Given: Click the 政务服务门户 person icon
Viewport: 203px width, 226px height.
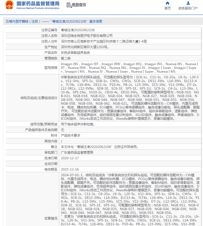Looking at the screenshot, I should [188, 3].
